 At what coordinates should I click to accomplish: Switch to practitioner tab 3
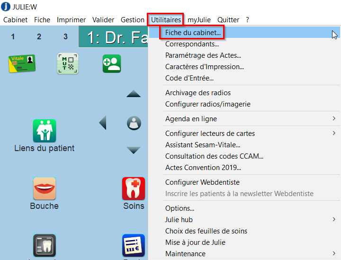click(65, 36)
